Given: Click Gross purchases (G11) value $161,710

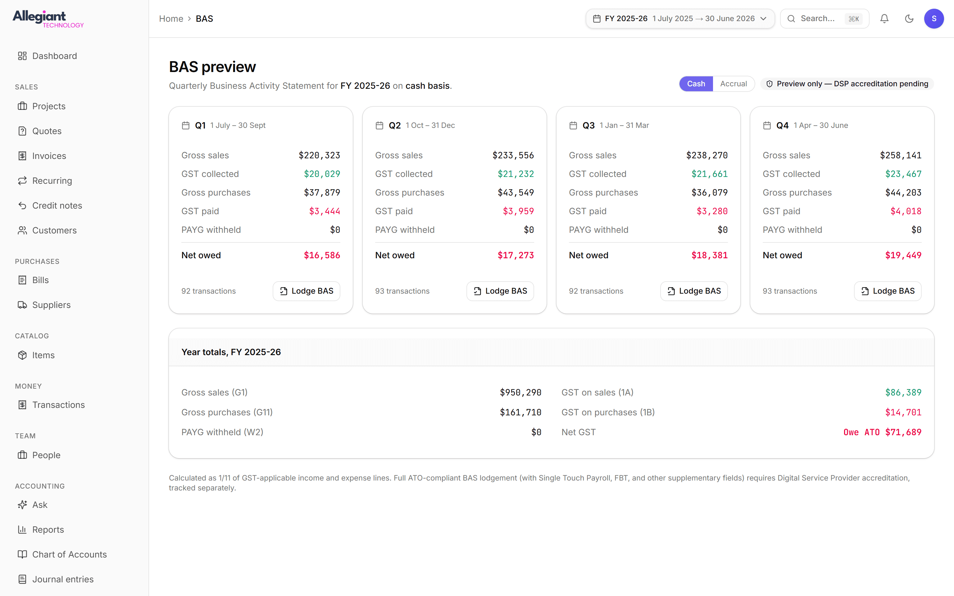Looking at the screenshot, I should point(520,412).
